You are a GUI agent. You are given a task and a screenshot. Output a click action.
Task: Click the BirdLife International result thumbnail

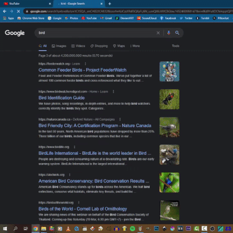[x=170, y=155]
